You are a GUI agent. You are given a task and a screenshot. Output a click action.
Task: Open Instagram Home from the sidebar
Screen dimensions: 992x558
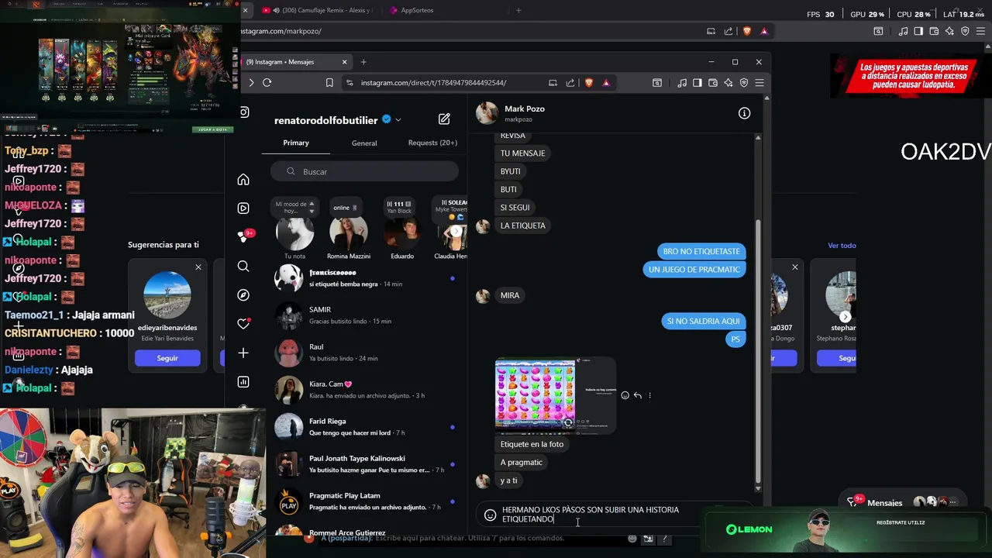point(243,180)
